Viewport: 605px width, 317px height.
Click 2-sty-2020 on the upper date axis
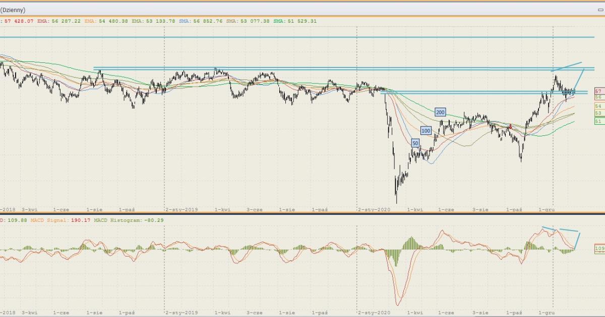[374, 208]
